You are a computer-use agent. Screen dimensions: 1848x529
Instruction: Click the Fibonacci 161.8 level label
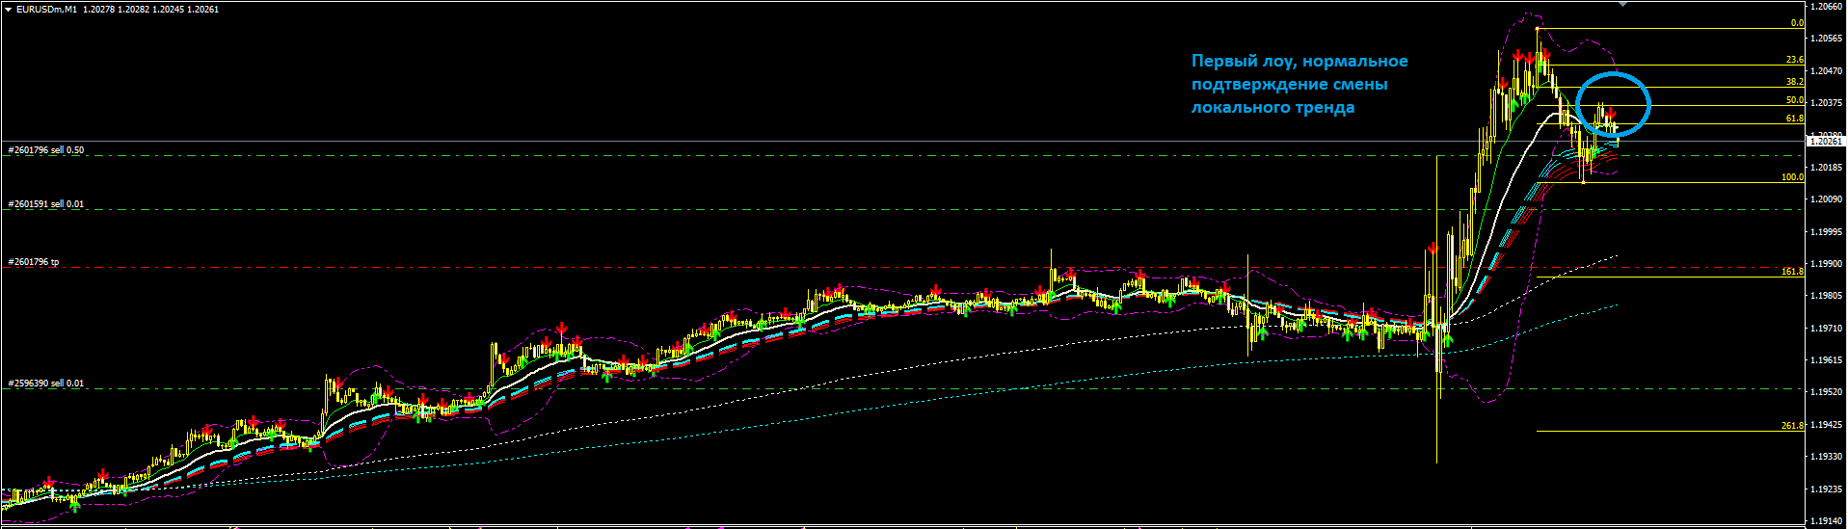[1793, 272]
